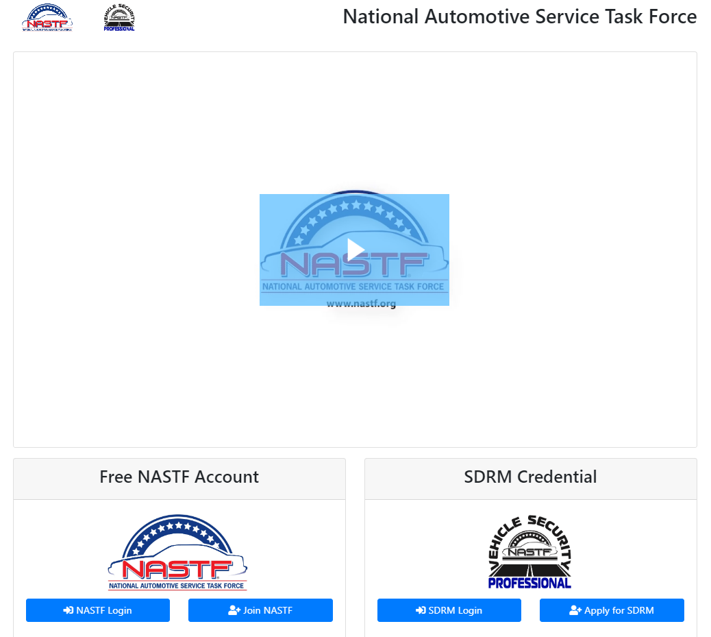Screen dimensions: 711x637
Task: Click the person-plus icon on Apply for SDRM
Action: coord(573,610)
